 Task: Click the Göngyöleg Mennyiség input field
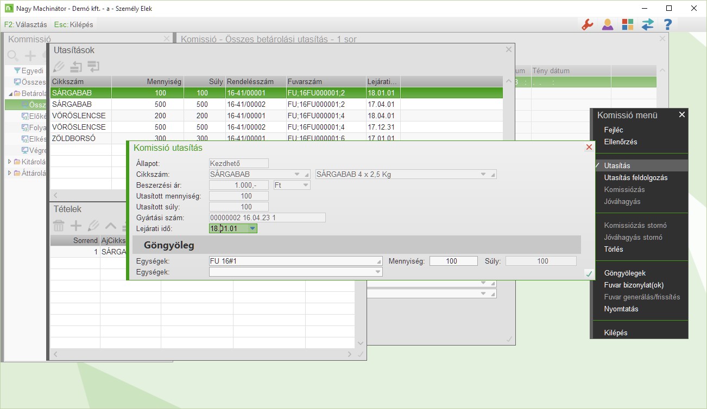point(453,261)
